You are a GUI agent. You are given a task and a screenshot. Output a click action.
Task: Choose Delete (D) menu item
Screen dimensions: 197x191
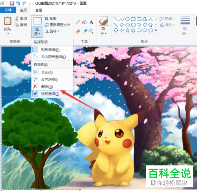click(52, 87)
